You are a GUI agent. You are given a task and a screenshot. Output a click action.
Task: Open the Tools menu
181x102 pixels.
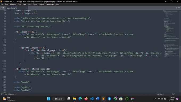pyautogui.click(x=35, y=4)
